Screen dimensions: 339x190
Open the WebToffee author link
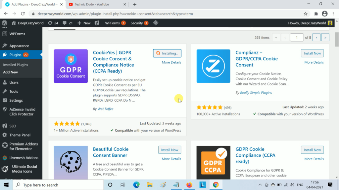point(105,109)
